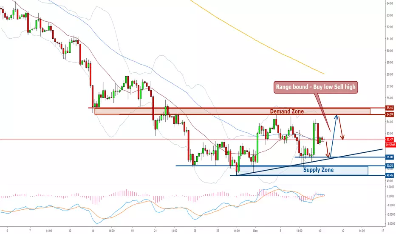Click the 60.00 price axis label
The height and width of the screenshot is (234, 396).
point(390,51)
